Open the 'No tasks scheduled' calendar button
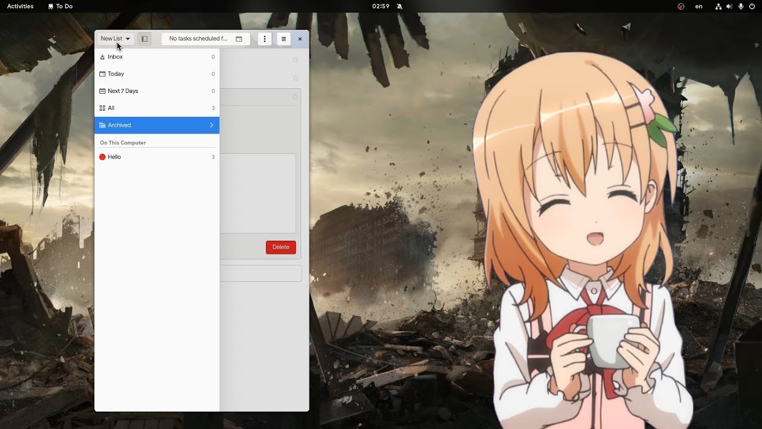The height and width of the screenshot is (429, 762). click(x=205, y=39)
